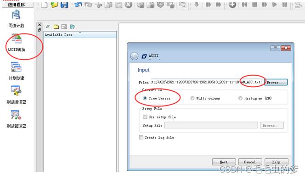The height and width of the screenshot is (178, 305).
Task: Select the Histogram (2D) radio option
Action: (240, 98)
